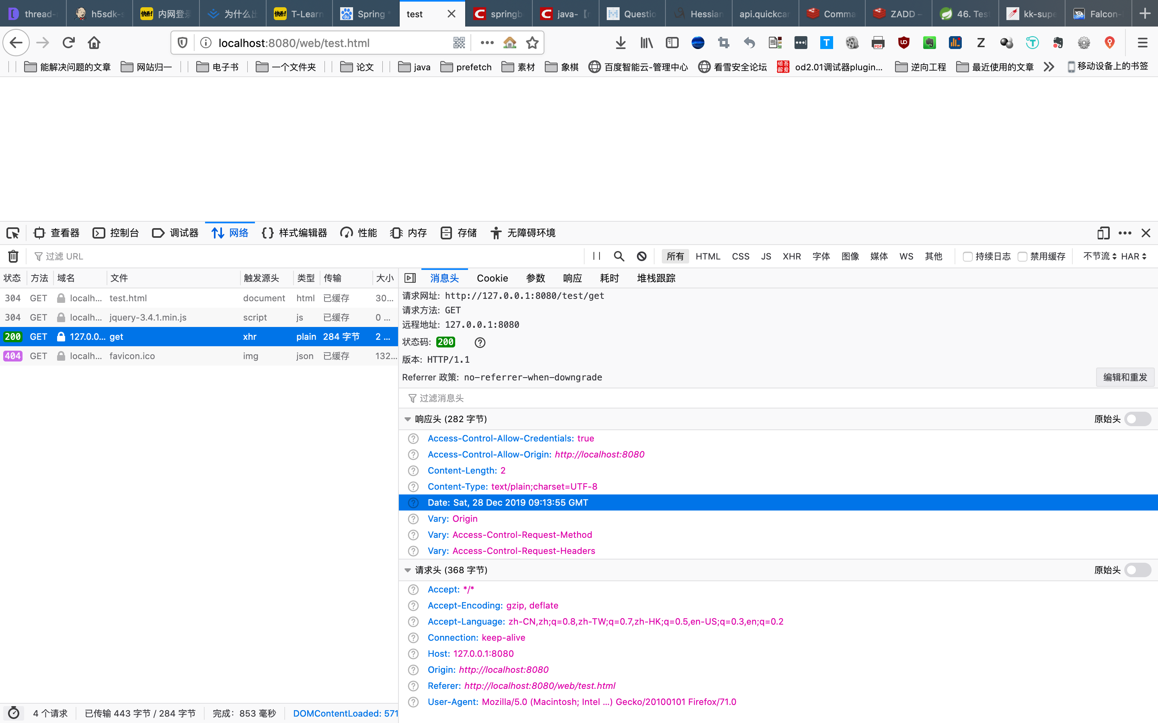Viewport: 1158px width, 723px height.
Task: Collapse the 响应头 section
Action: pyautogui.click(x=408, y=419)
